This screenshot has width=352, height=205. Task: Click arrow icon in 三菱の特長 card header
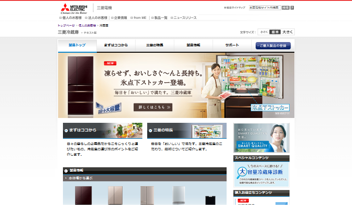tap(151, 131)
